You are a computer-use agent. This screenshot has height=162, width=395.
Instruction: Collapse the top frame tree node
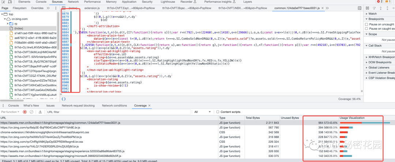(2, 14)
